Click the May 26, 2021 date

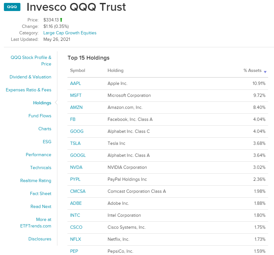point(57,39)
